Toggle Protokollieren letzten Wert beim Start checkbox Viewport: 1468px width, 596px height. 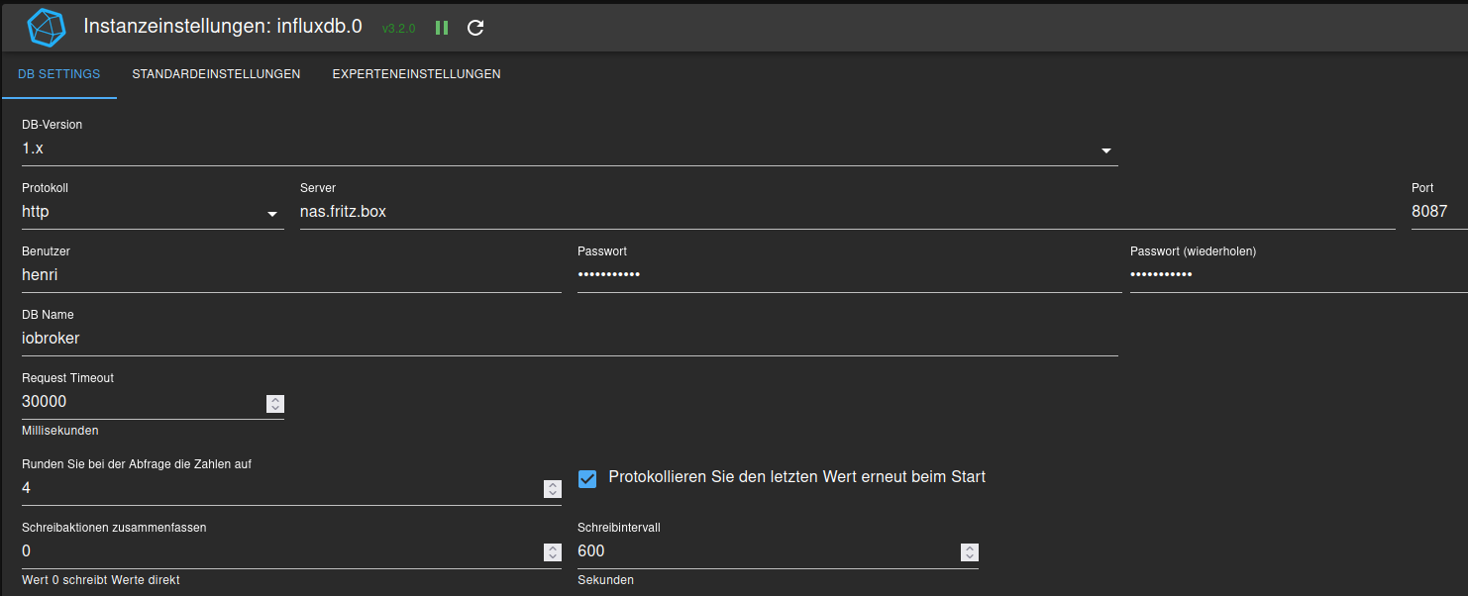pyautogui.click(x=587, y=479)
